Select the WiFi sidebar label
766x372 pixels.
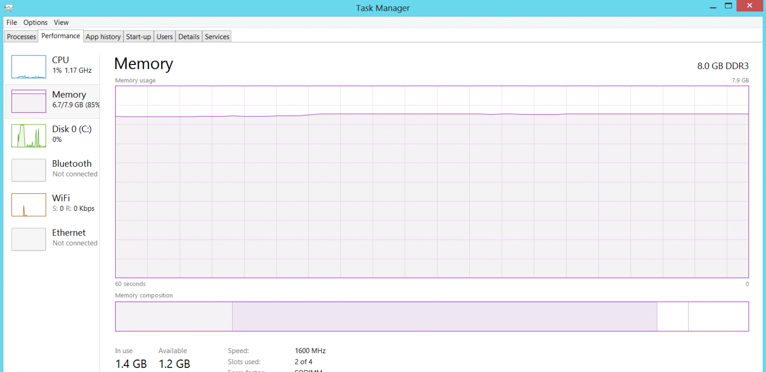click(61, 198)
